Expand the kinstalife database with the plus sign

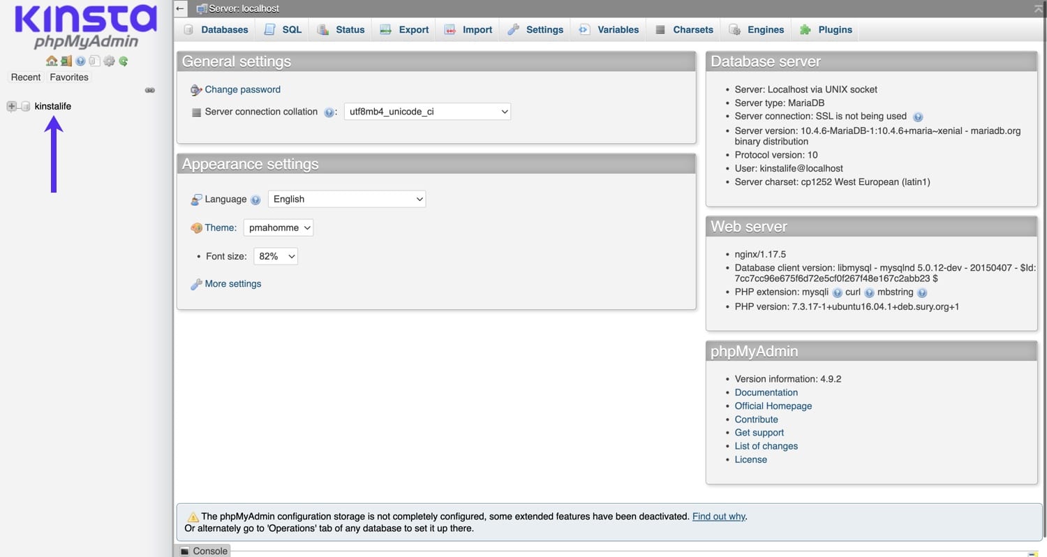(x=10, y=106)
